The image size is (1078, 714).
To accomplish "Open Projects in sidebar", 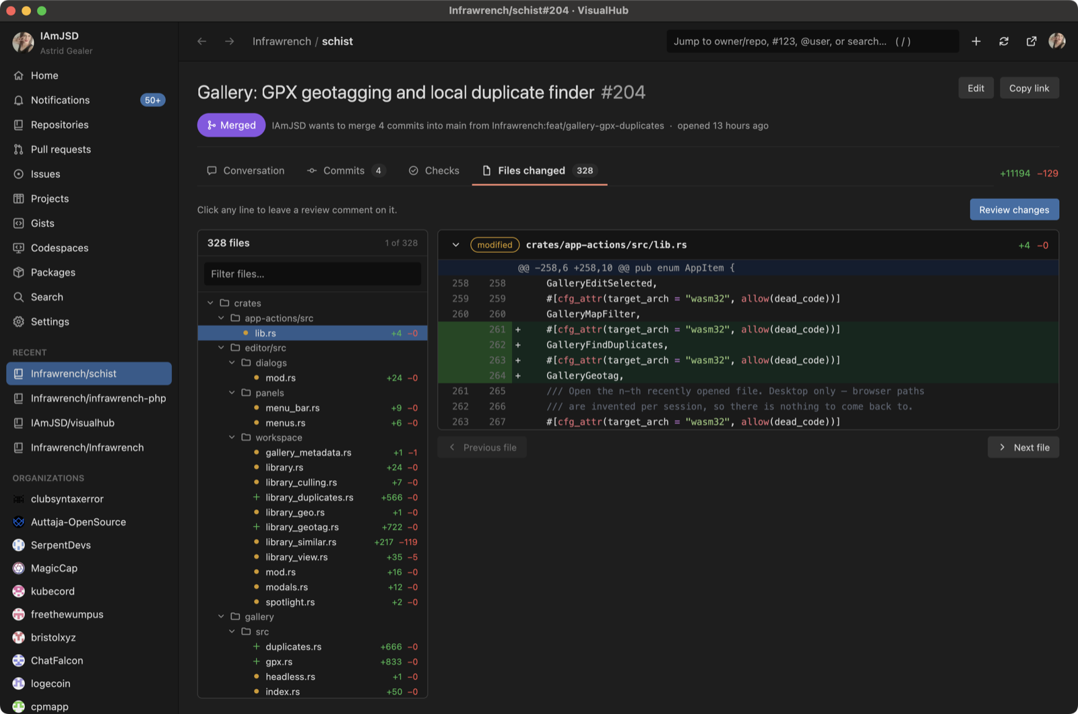I will click(89, 198).
